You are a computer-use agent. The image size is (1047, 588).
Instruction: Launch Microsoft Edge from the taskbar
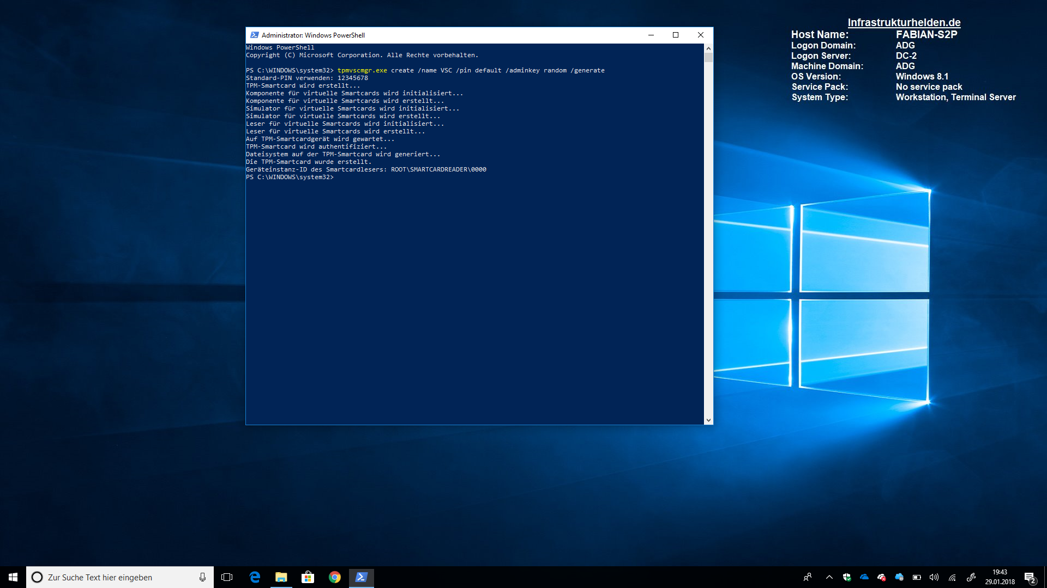tap(255, 577)
